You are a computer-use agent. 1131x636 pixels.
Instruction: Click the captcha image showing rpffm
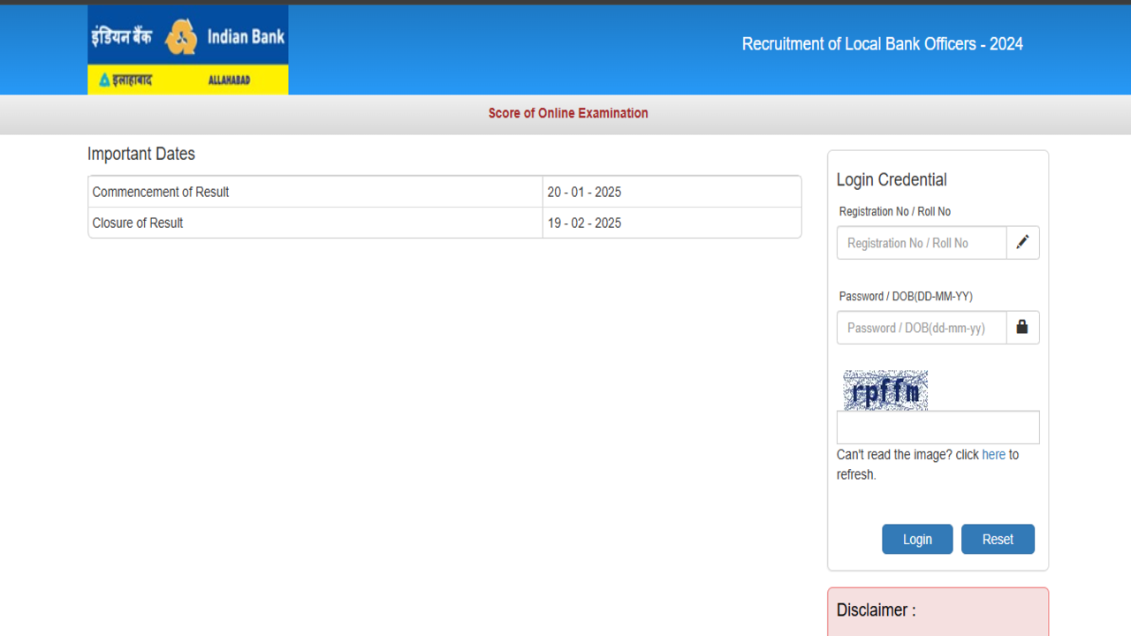point(884,390)
